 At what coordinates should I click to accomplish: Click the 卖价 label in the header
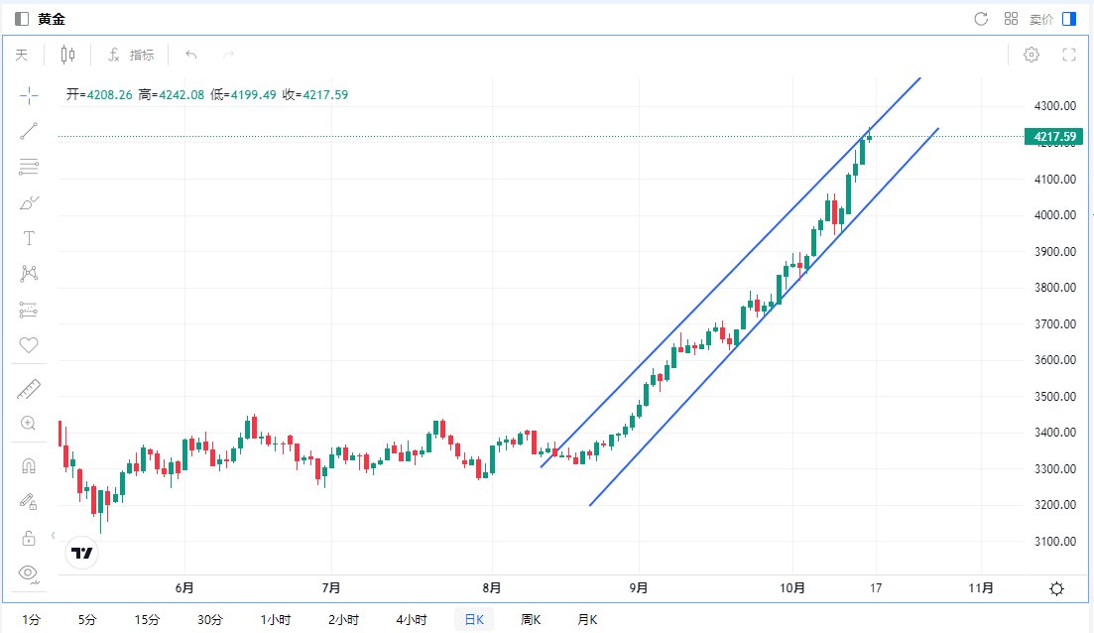(x=1040, y=19)
